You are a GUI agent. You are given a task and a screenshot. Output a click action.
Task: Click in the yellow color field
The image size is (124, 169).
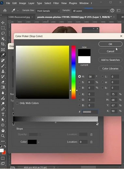(42, 72)
